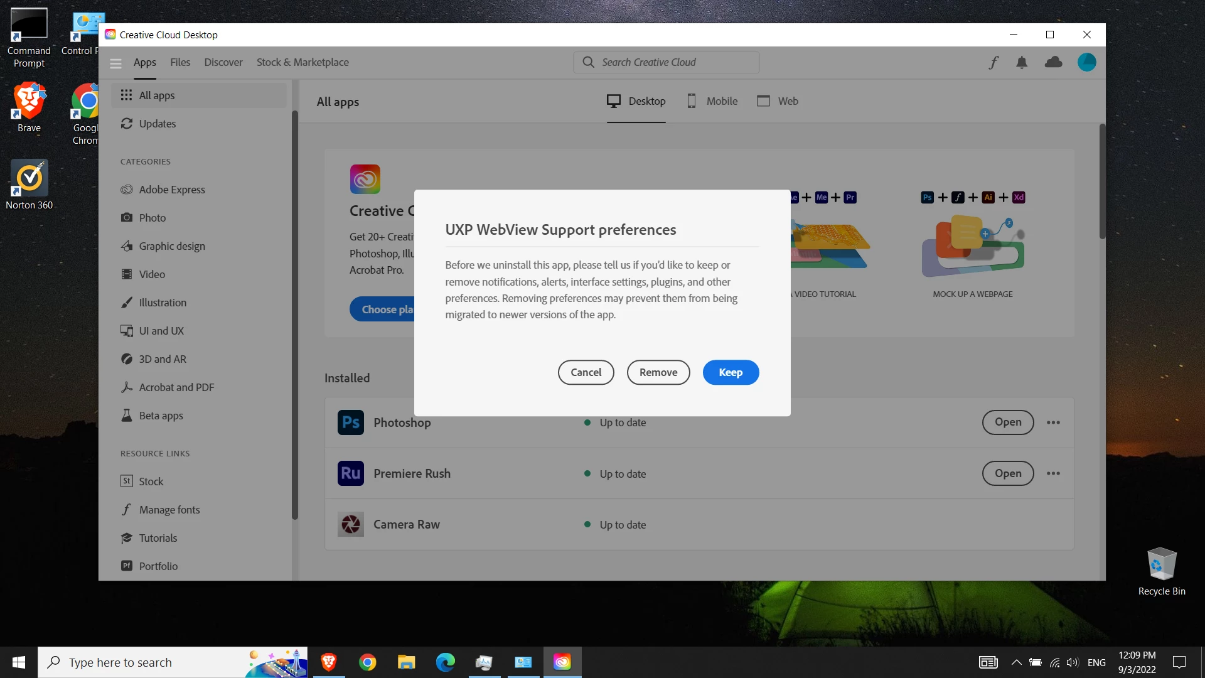Open the account profile avatar

pyautogui.click(x=1086, y=62)
